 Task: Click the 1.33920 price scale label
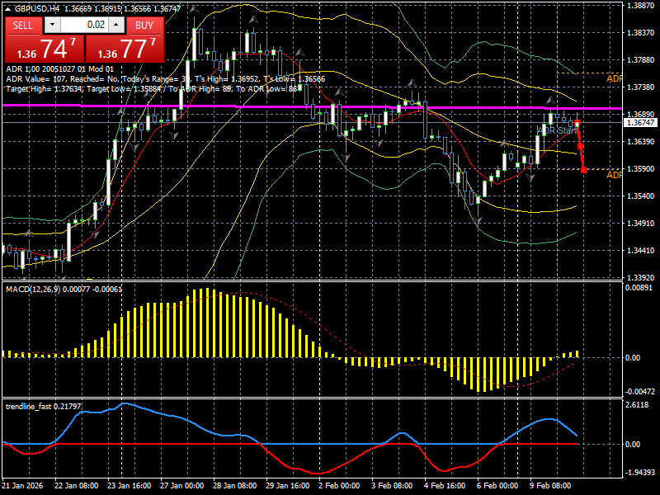point(641,278)
